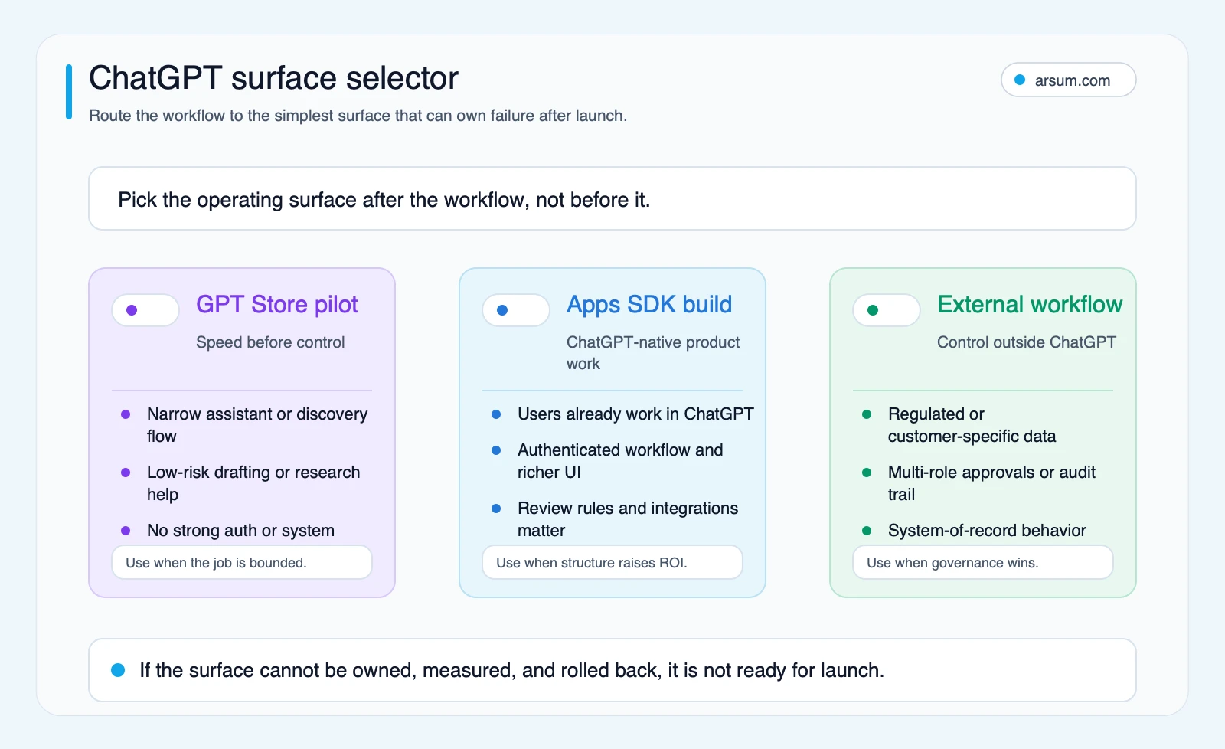Click green bullet beside 'Regulated or'
The height and width of the screenshot is (749, 1225).
(867, 414)
